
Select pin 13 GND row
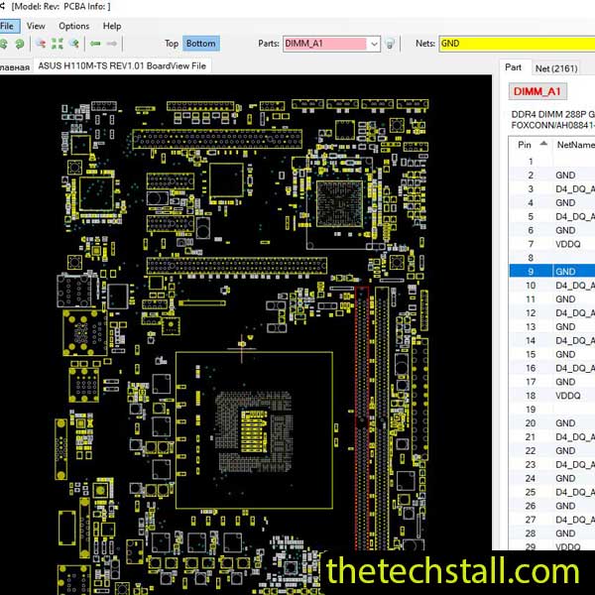pos(552,326)
